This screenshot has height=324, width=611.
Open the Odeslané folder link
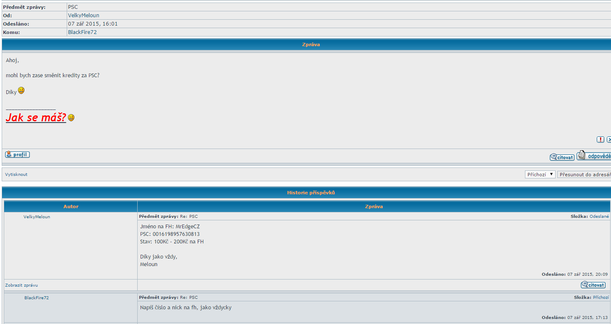[x=599, y=217]
